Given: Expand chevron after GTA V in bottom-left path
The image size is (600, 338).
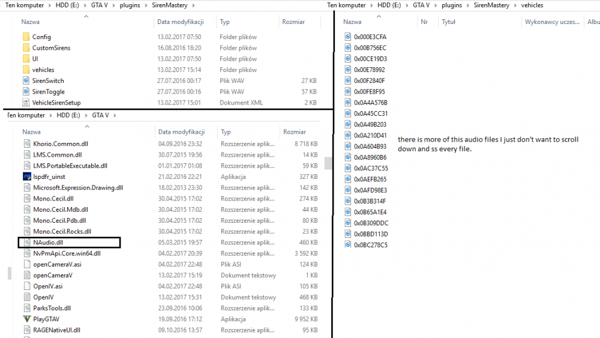Looking at the screenshot, I should pyautogui.click(x=115, y=115).
